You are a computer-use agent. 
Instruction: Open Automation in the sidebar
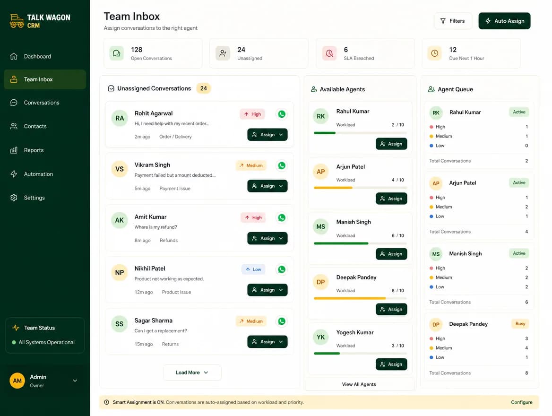tap(45, 174)
